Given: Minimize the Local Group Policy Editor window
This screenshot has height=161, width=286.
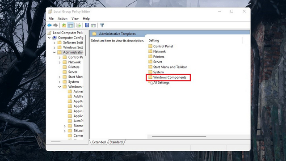Looking at the screenshot, I should [x=219, y=11].
